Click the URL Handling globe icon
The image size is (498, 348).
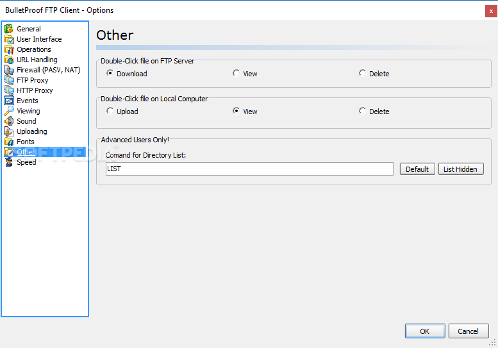coord(9,60)
